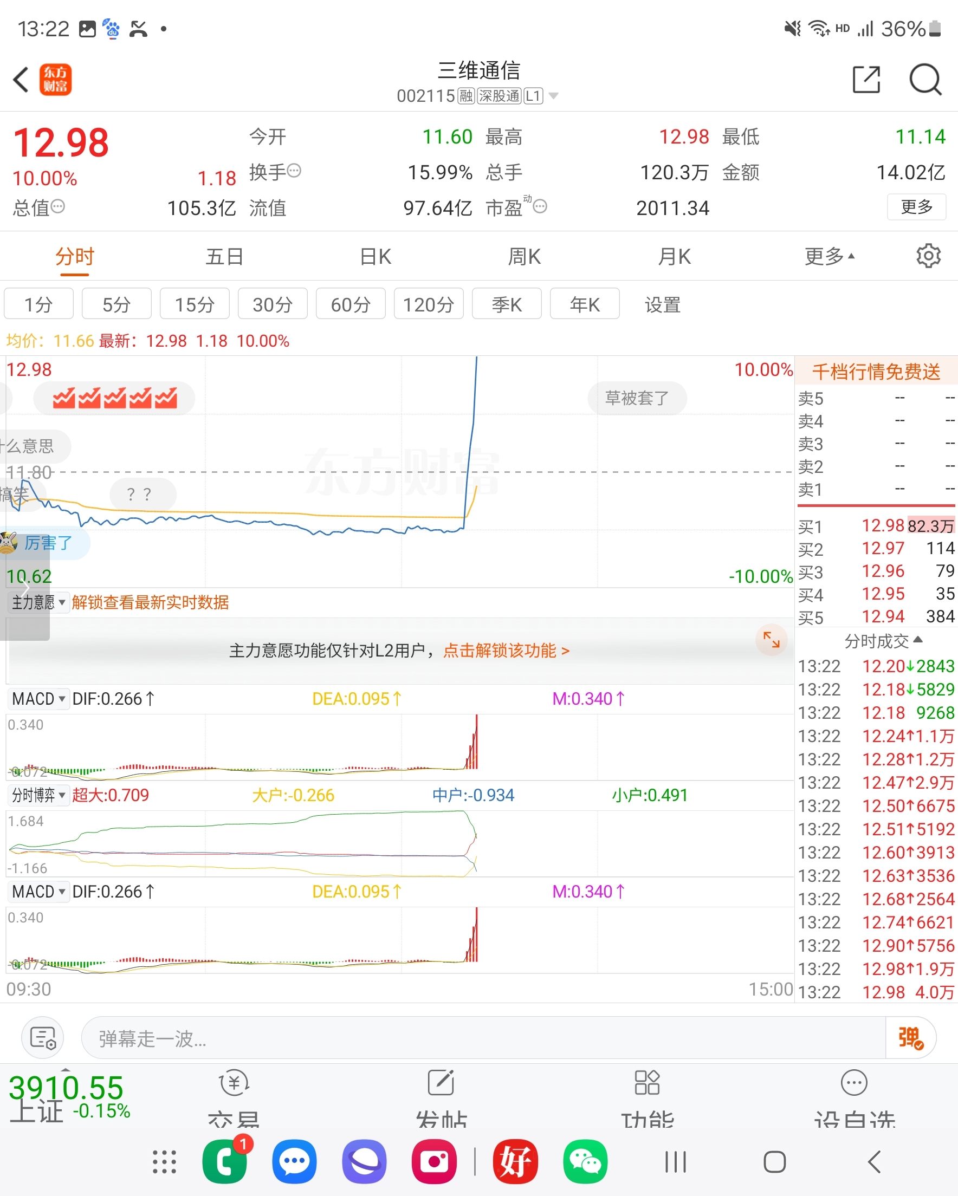Tap the back arrow at top left
Viewport: 958px width, 1196px height.
tap(21, 79)
